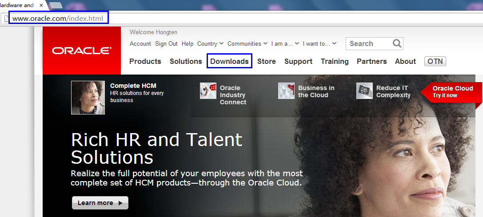The image size is (483, 217).
Task: Click the Sign Out link
Action: (166, 43)
